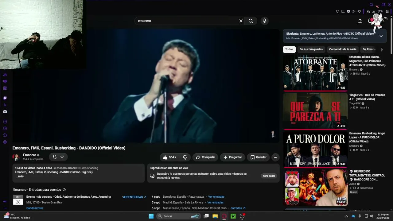Click VER ENTRADAS for Buenos Aires event
The height and width of the screenshot is (221, 393).
pos(134,197)
